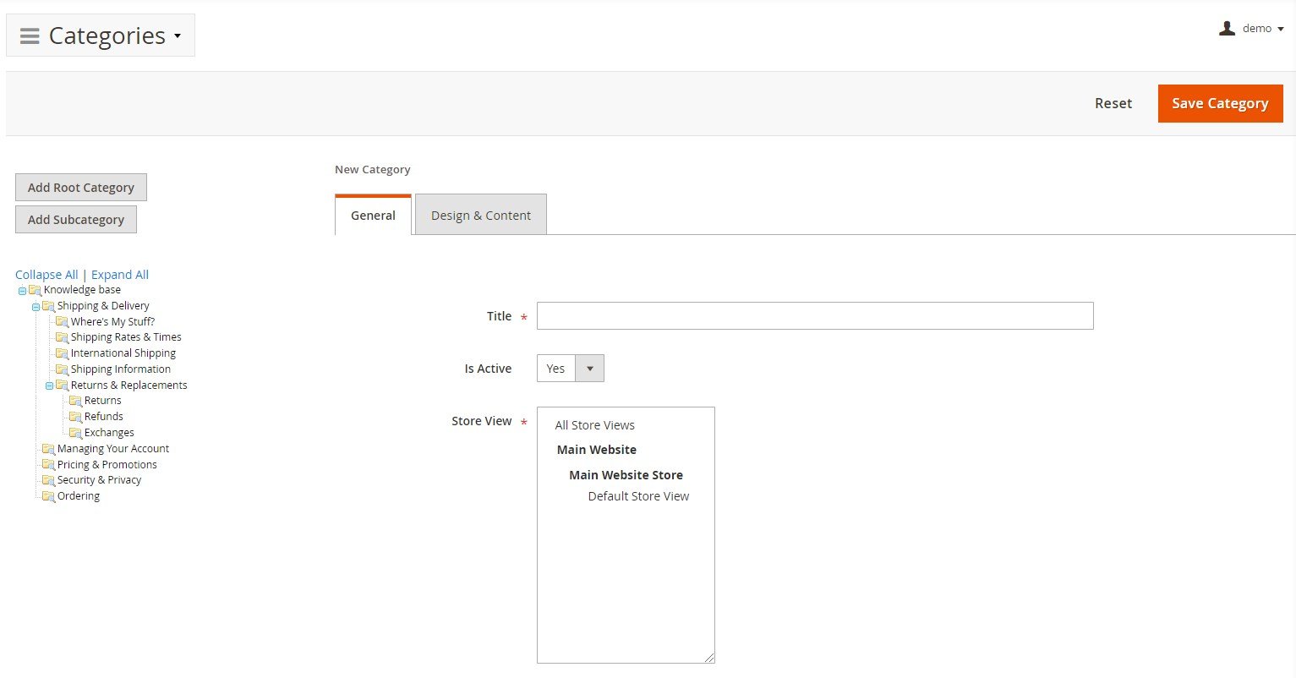Select Security & Privacy tree item
This screenshot has height=678, width=1296.
tap(99, 480)
